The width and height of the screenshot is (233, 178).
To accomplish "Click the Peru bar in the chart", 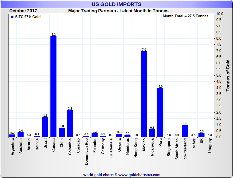I will pyautogui.click(x=160, y=113).
